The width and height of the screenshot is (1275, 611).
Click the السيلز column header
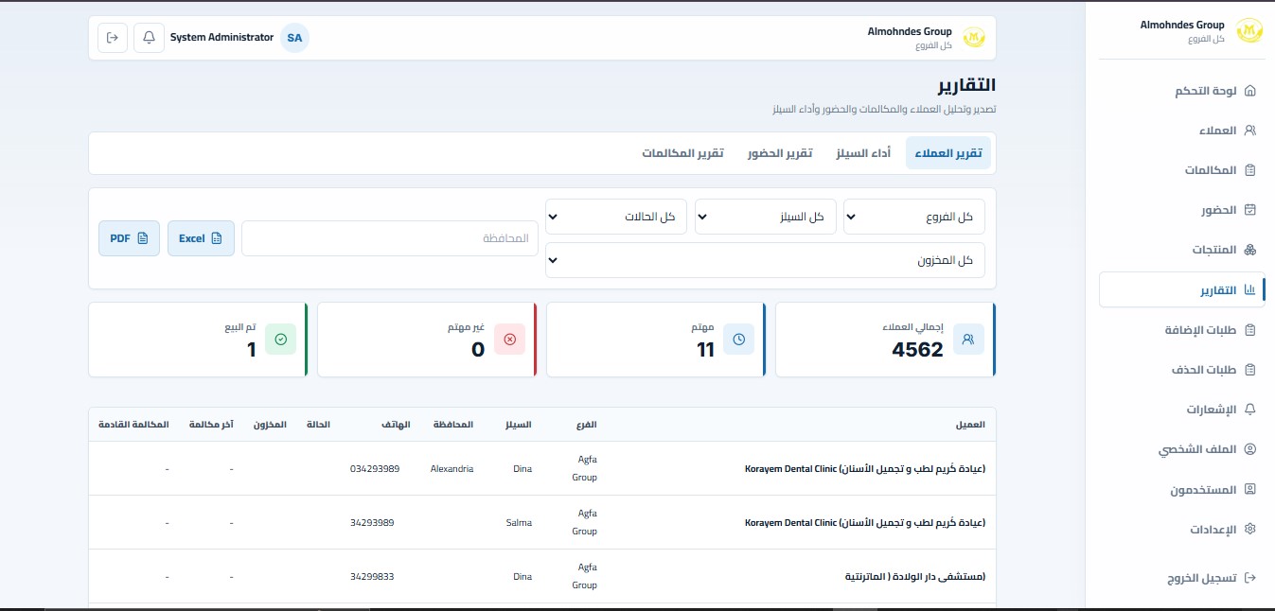tap(519, 425)
